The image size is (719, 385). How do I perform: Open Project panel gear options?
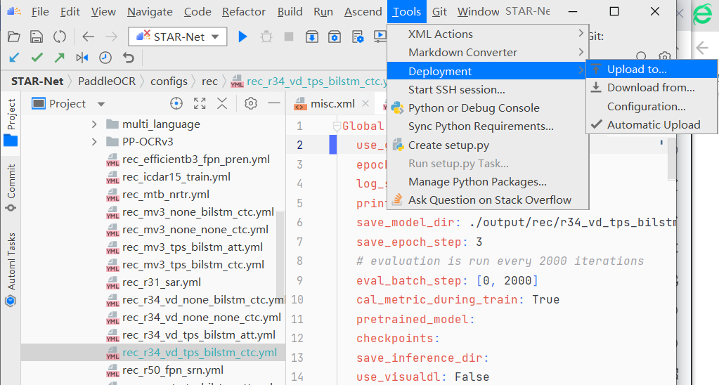click(x=250, y=104)
